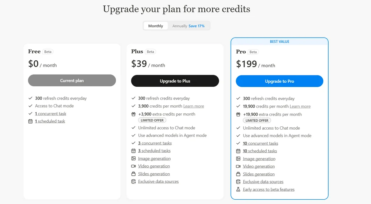Click the exclusive data sources icon in Plus plan
The width and height of the screenshot is (371, 204).
tap(133, 182)
